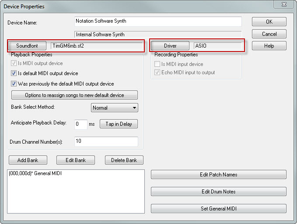The height and width of the screenshot is (224, 297).
Task: Open Edit Patch Names
Action: pyautogui.click(x=218, y=175)
